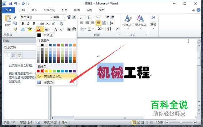Pick the yellow standard color swatch
203x127 pixels.
pyautogui.click(x=50, y=71)
